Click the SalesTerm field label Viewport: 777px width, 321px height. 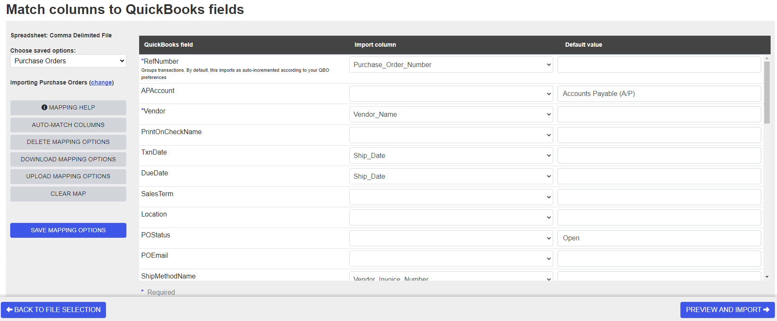[157, 194]
